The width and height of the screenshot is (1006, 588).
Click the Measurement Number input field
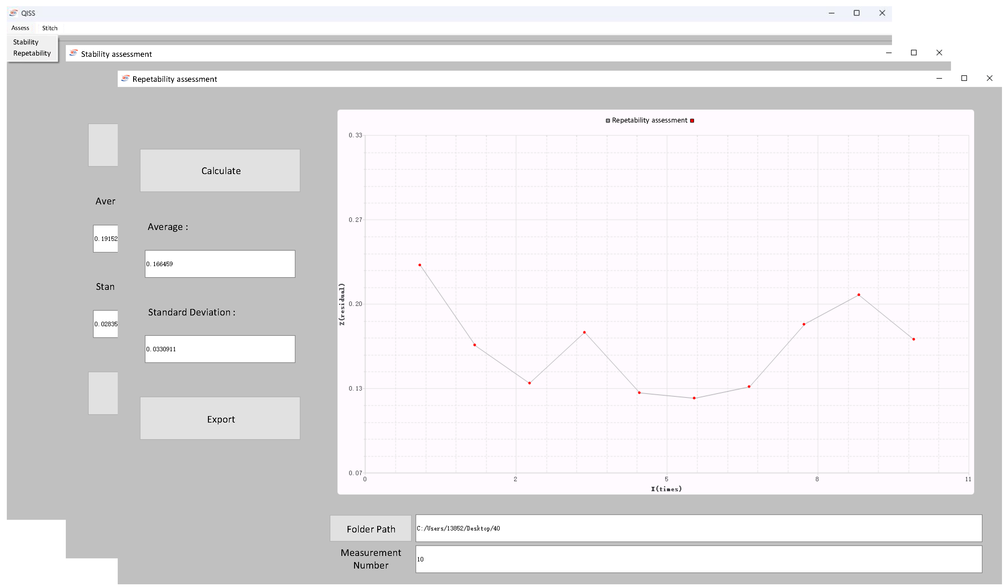point(699,559)
